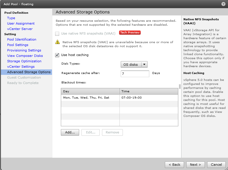Click the Edit... button
228x170 pixels.
pos(91,132)
